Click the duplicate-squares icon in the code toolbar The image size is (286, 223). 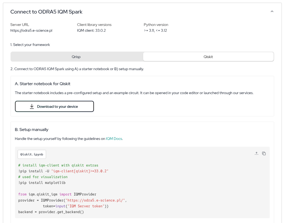click(x=264, y=153)
